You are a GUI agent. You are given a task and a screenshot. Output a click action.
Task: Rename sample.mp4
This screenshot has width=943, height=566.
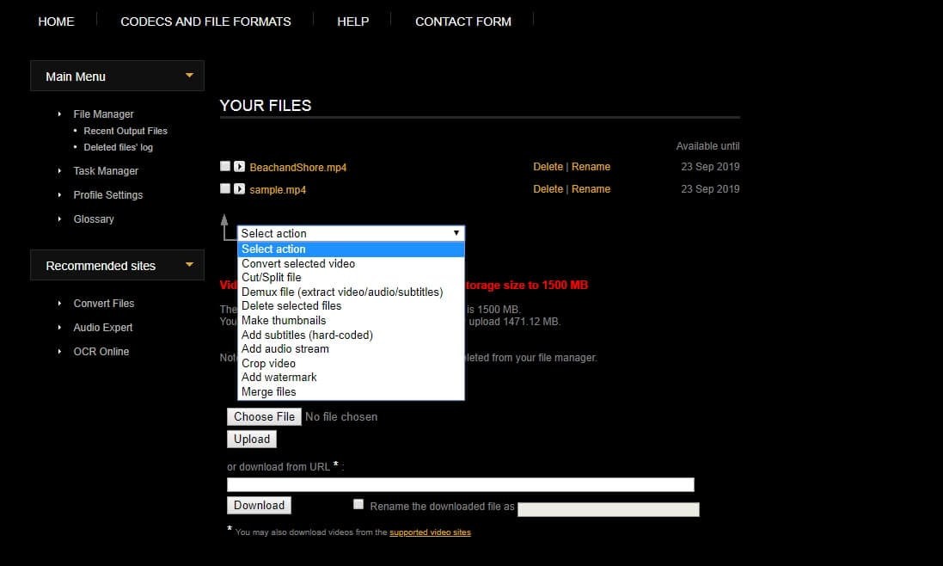tap(591, 189)
